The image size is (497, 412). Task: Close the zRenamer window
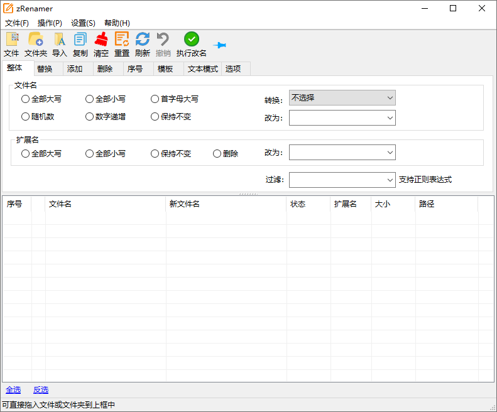pos(482,9)
